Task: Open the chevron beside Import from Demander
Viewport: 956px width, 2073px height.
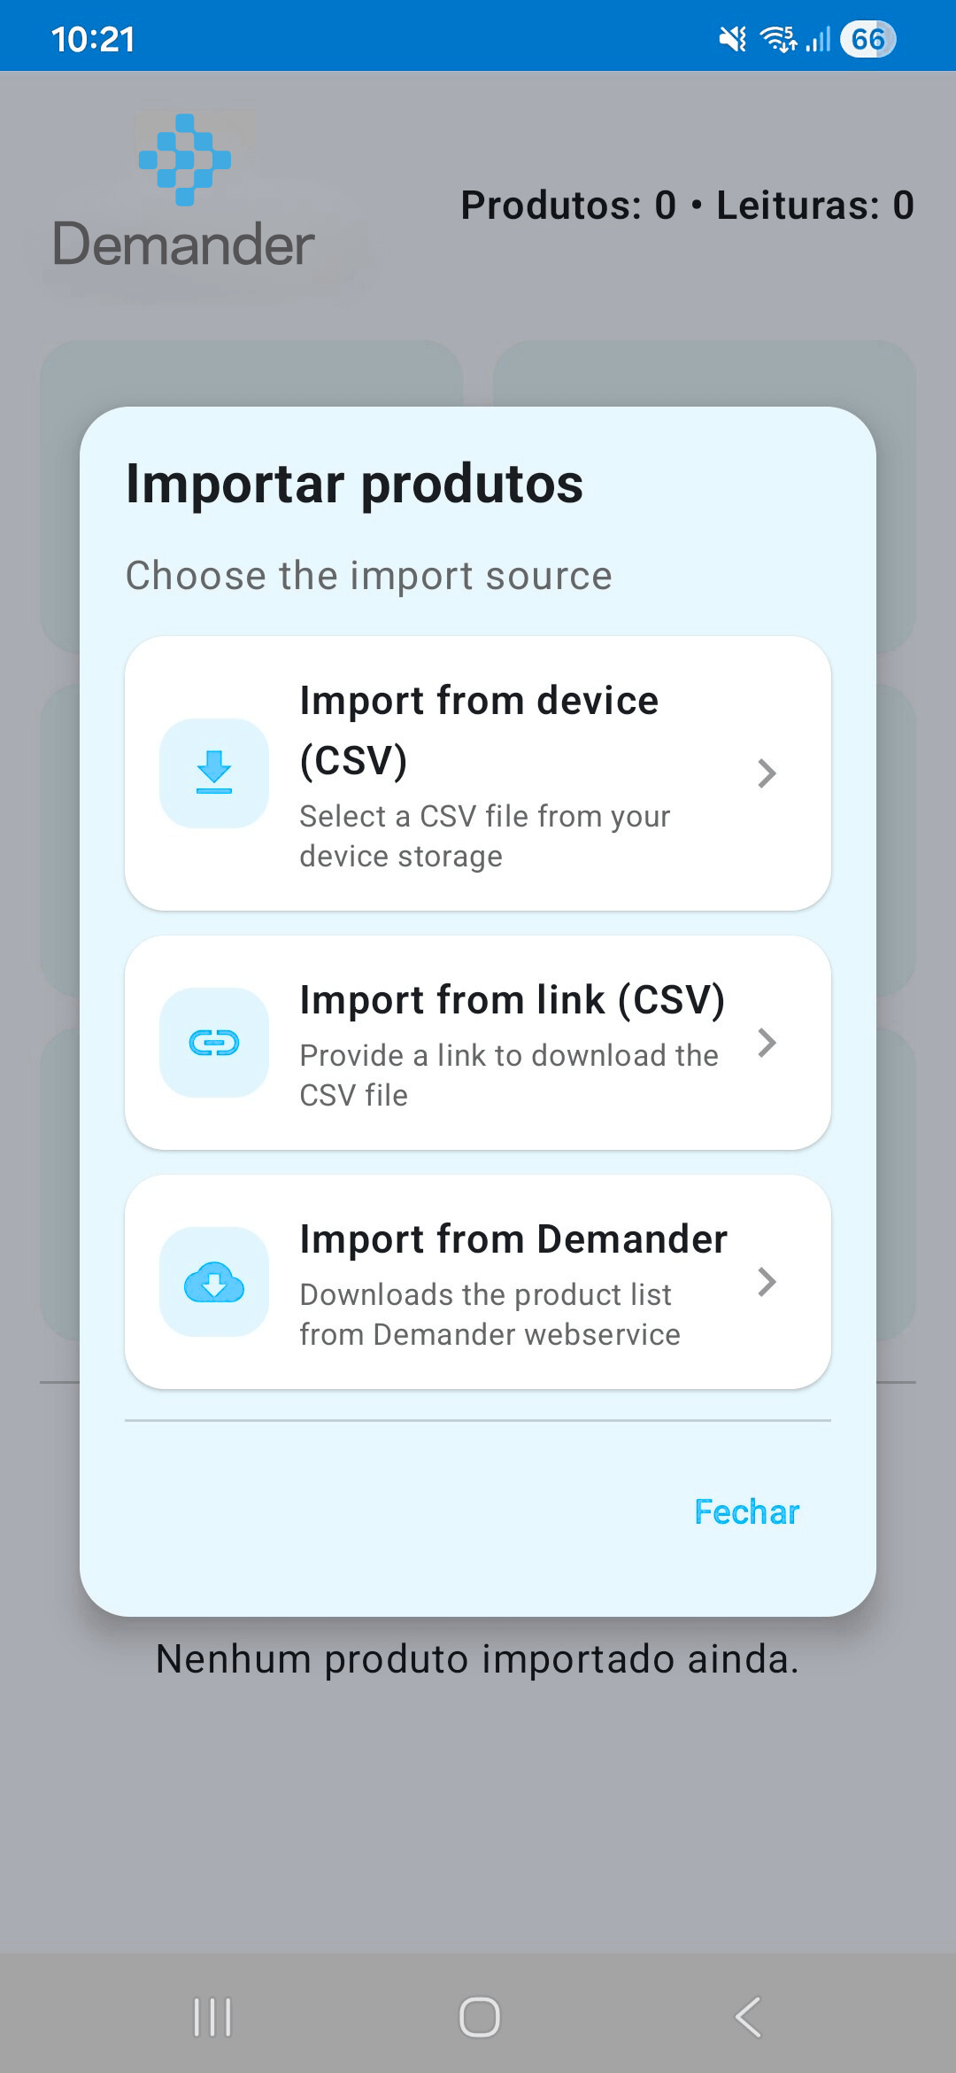Action: [x=767, y=1282]
